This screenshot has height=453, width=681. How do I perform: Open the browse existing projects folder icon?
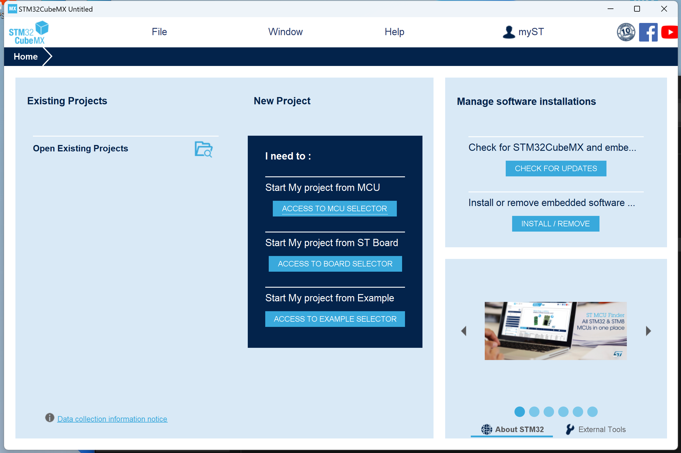pyautogui.click(x=204, y=149)
